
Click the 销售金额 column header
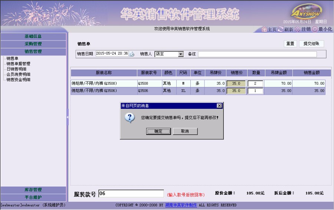click(x=312, y=73)
